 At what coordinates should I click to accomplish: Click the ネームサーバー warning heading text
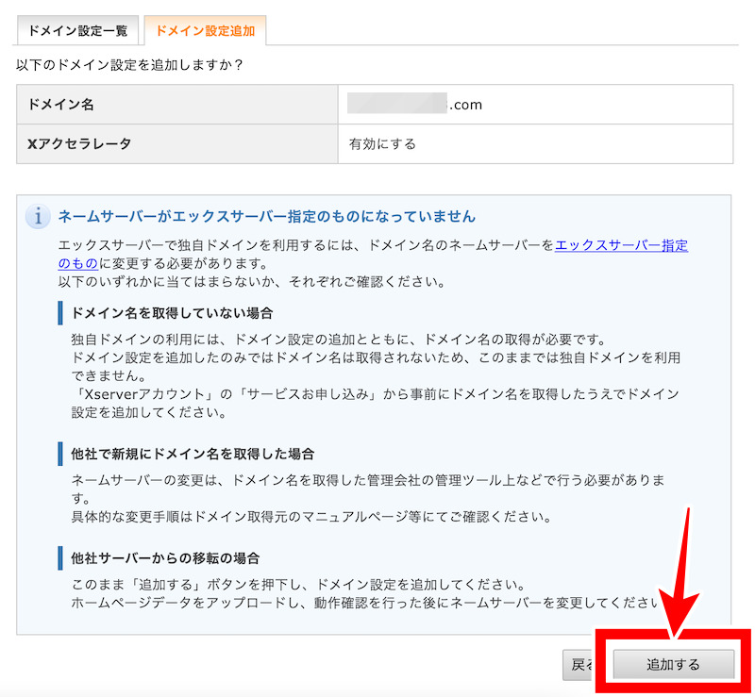tap(267, 217)
